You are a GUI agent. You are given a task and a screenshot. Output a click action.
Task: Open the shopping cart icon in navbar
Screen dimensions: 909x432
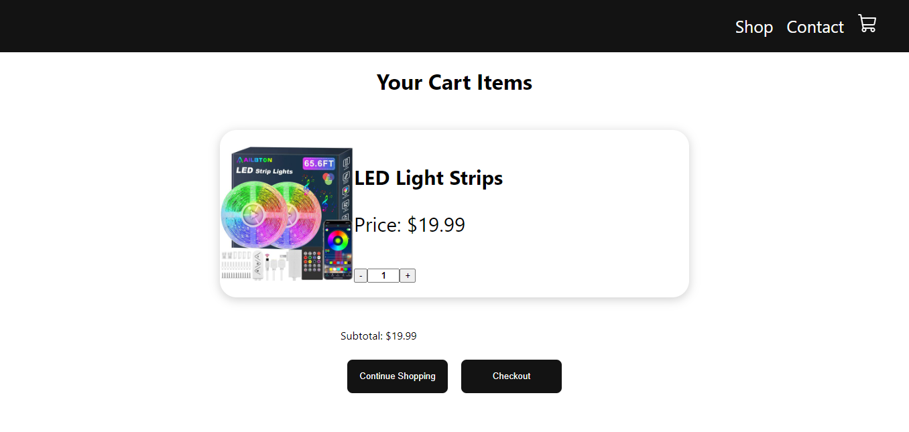(867, 24)
